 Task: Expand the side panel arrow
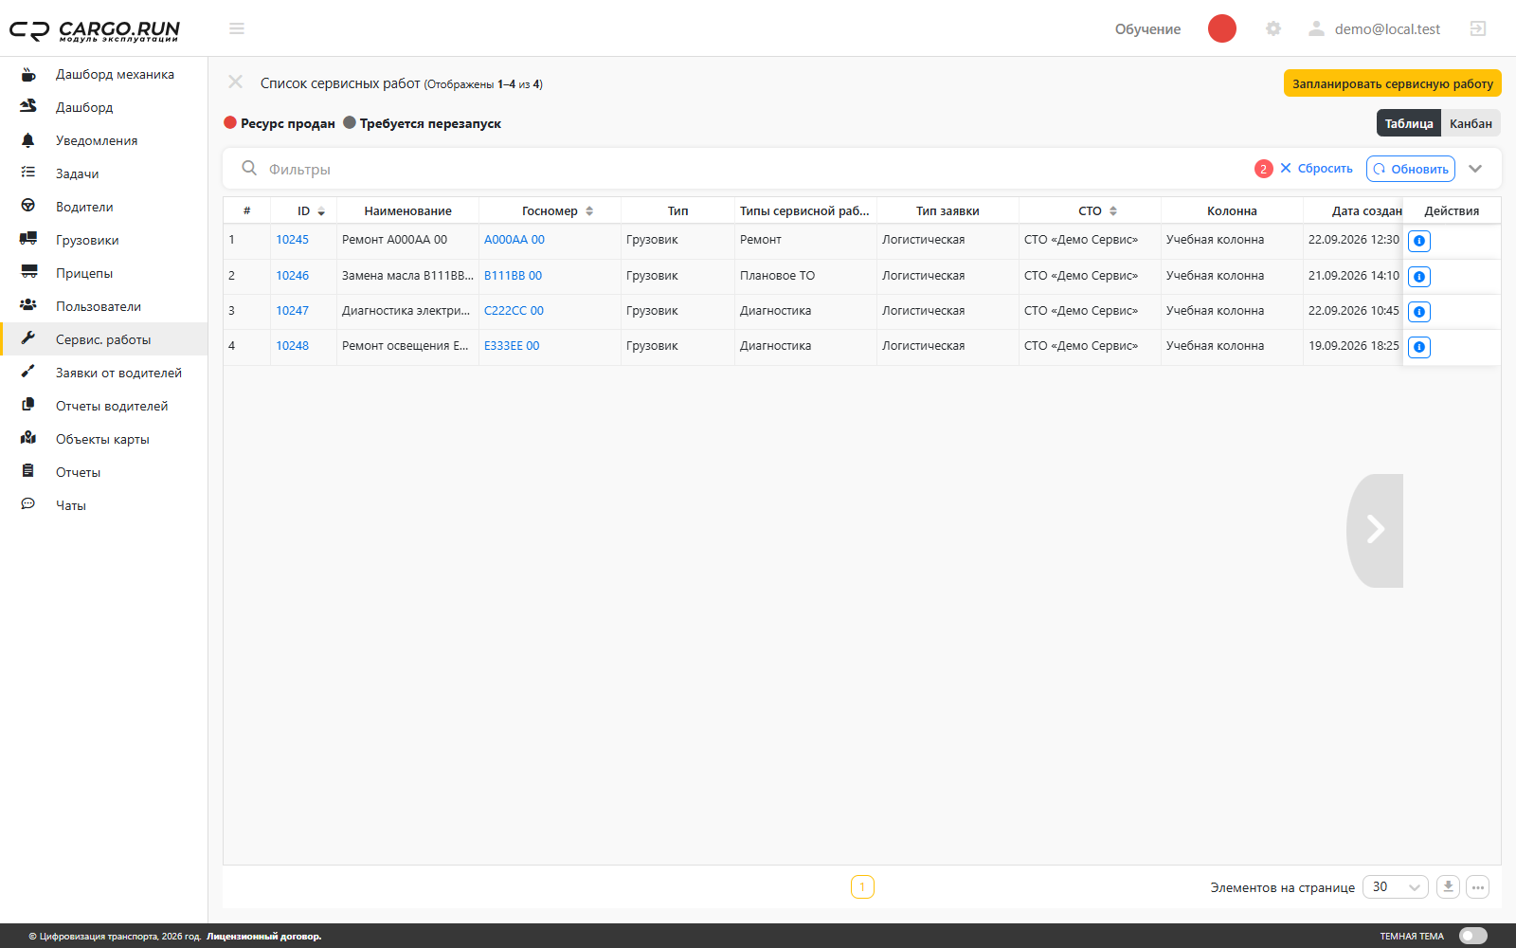1375,530
